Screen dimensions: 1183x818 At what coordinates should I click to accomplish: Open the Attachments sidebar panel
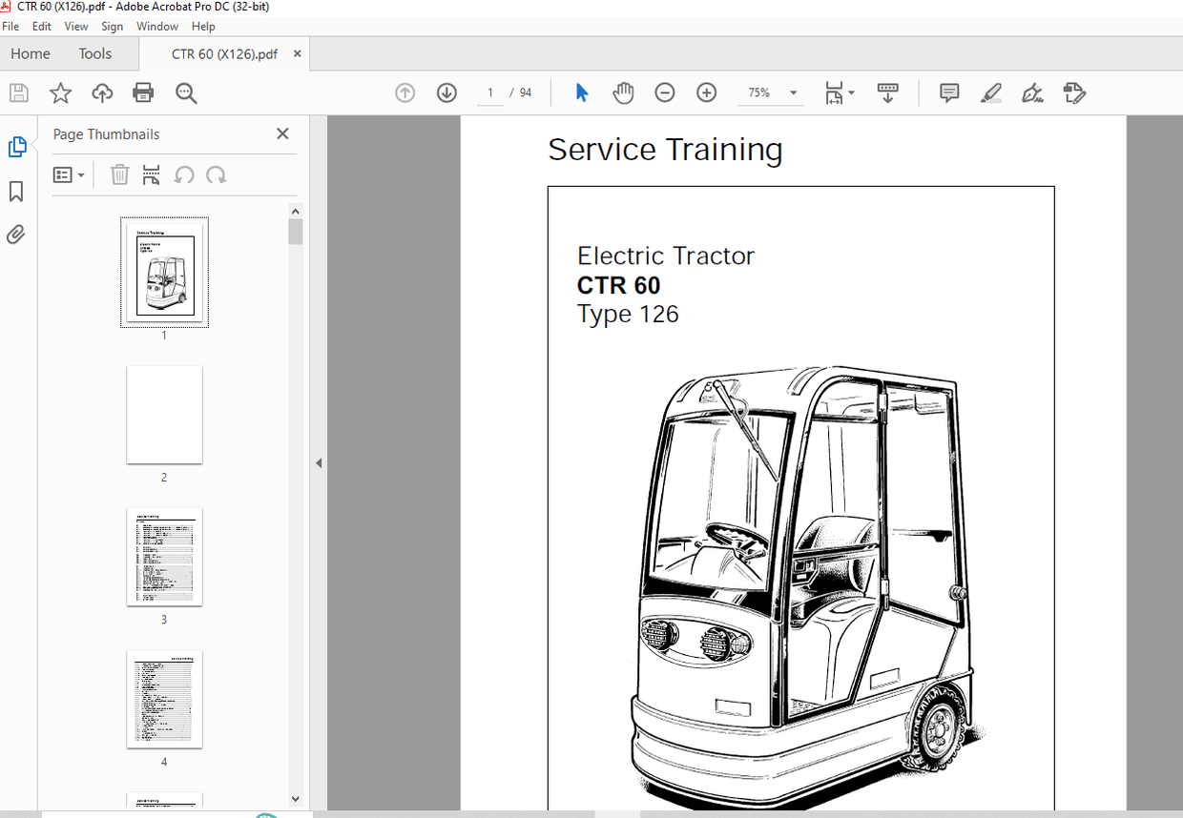pos(15,234)
